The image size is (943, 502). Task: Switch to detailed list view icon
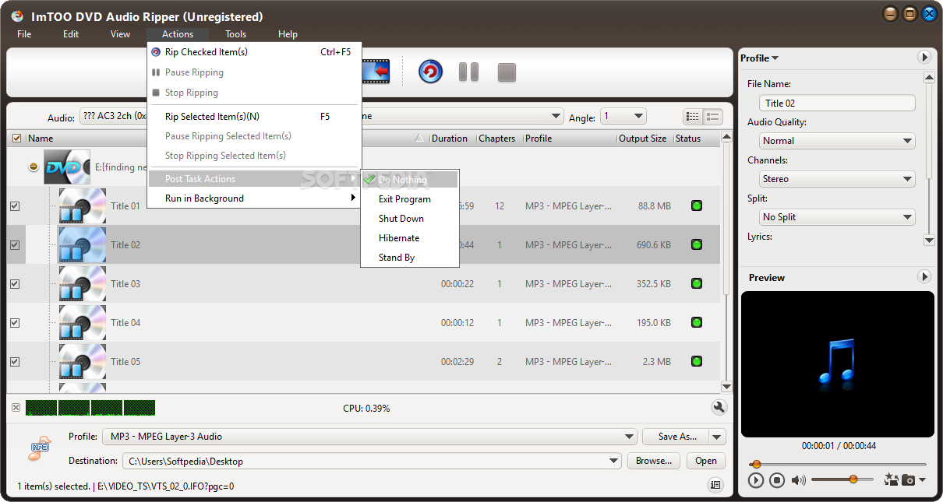point(692,117)
